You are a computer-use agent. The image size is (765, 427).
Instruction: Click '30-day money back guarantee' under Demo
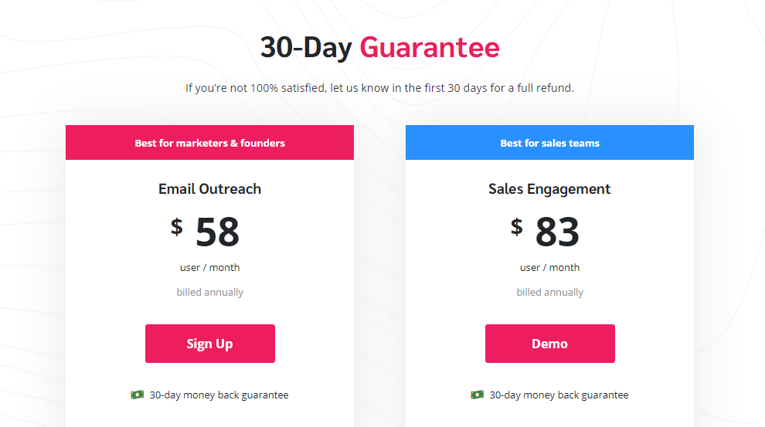click(559, 395)
